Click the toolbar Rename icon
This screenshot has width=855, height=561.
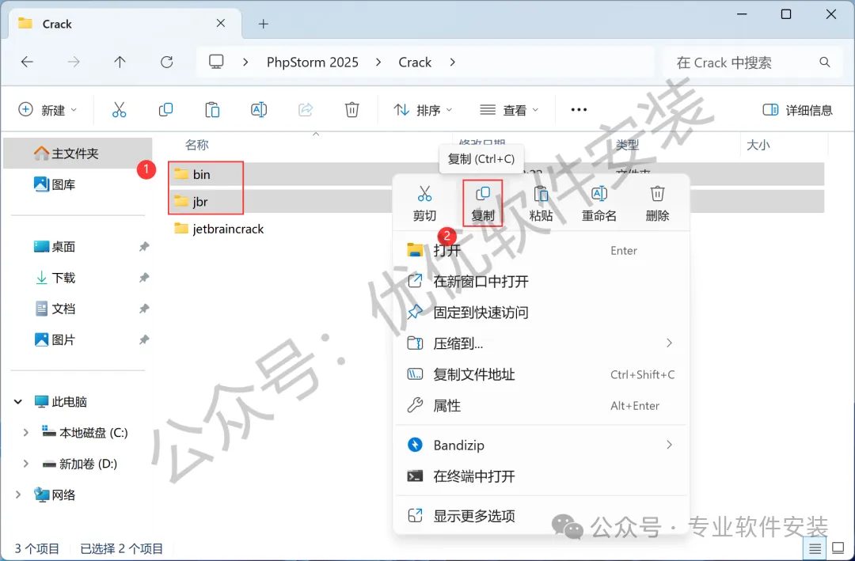pyautogui.click(x=259, y=110)
